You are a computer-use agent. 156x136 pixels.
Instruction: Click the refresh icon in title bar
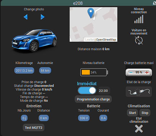coord(154,3)
